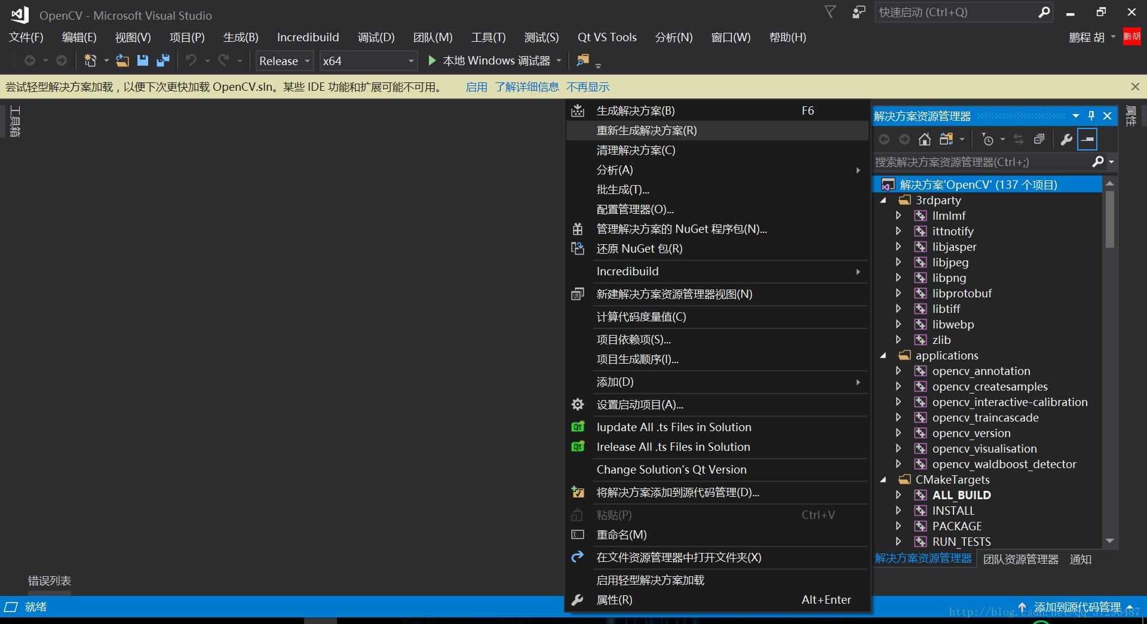Open the 生成(B) Build menu
The image size is (1147, 624).
pos(241,37)
